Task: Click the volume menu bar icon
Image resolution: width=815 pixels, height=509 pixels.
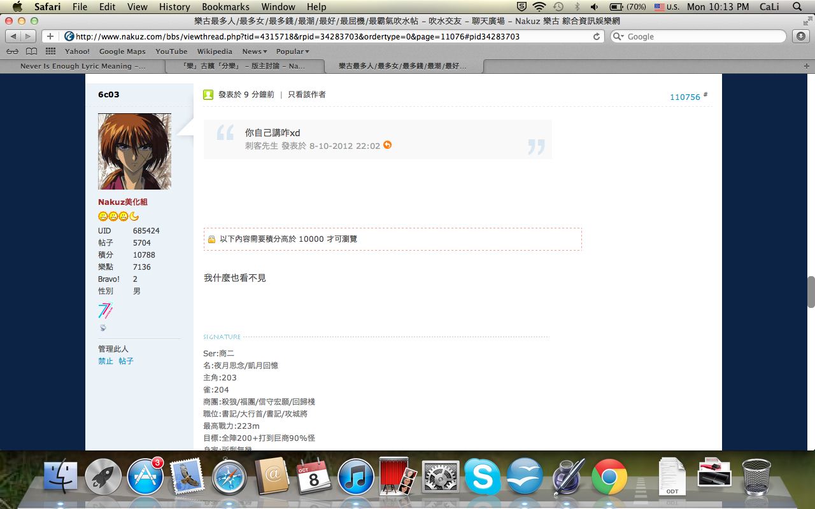Action: coord(594,7)
